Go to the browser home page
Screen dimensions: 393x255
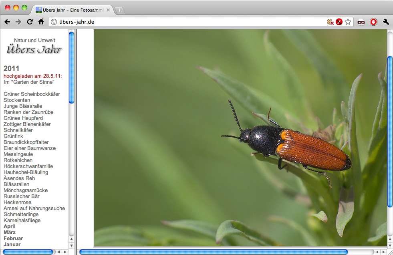click(x=41, y=22)
